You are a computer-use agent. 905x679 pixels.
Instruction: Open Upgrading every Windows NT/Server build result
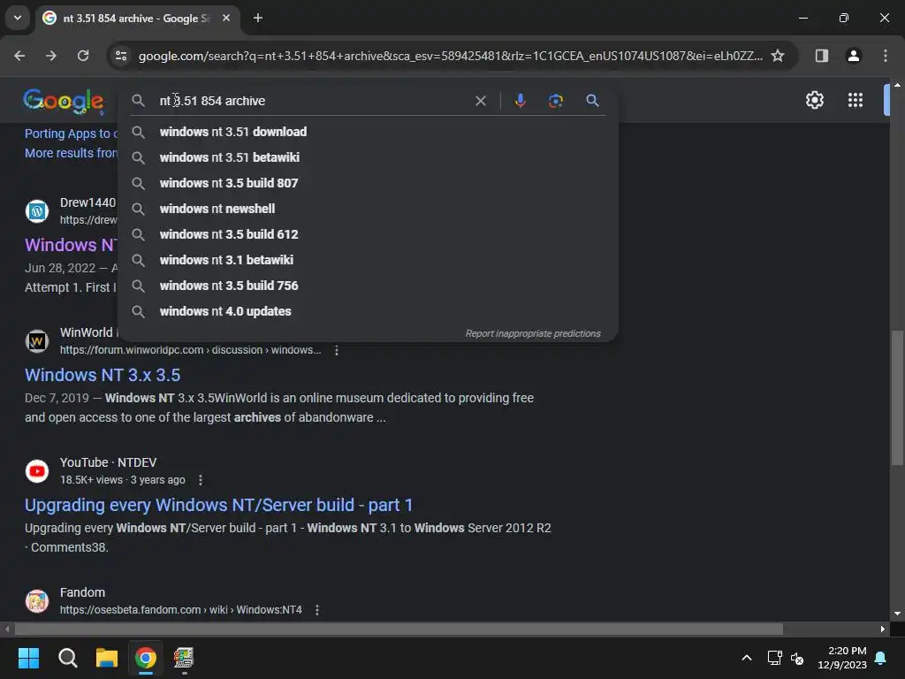coord(218,505)
